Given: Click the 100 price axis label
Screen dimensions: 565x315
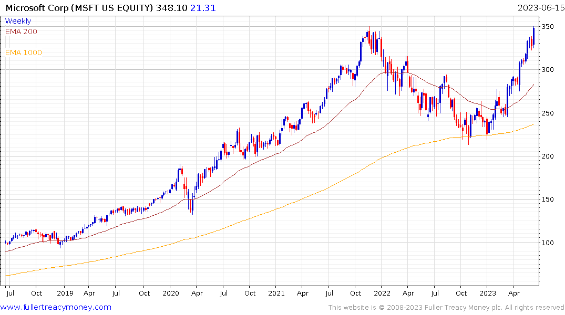Looking at the screenshot, I should click(548, 243).
